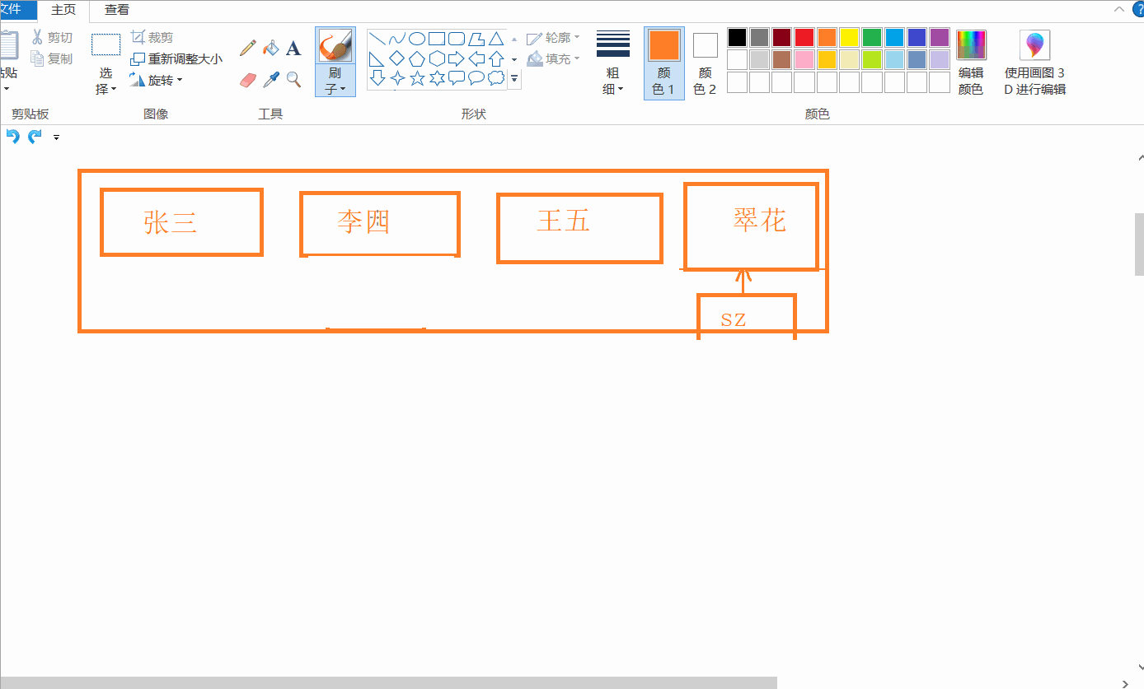This screenshot has height=689, width=1144.
Task: Select the oval shape
Action: 418,37
